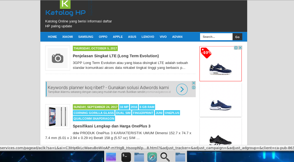The height and width of the screenshot is (162, 294).
Task: Open the desktop icon in dock
Action: click(x=111, y=157)
